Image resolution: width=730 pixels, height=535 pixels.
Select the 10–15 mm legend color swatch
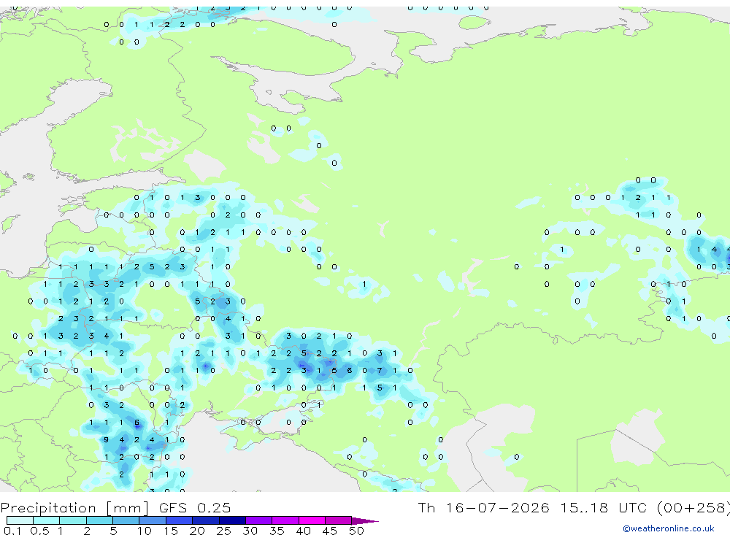point(153,520)
